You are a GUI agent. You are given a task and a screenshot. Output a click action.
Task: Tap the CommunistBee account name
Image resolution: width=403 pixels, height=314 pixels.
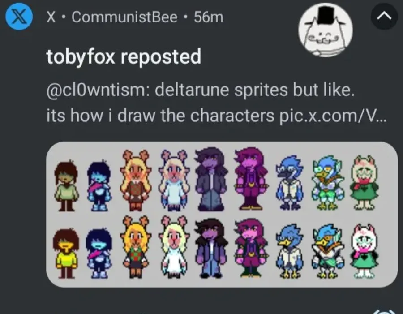click(x=124, y=17)
